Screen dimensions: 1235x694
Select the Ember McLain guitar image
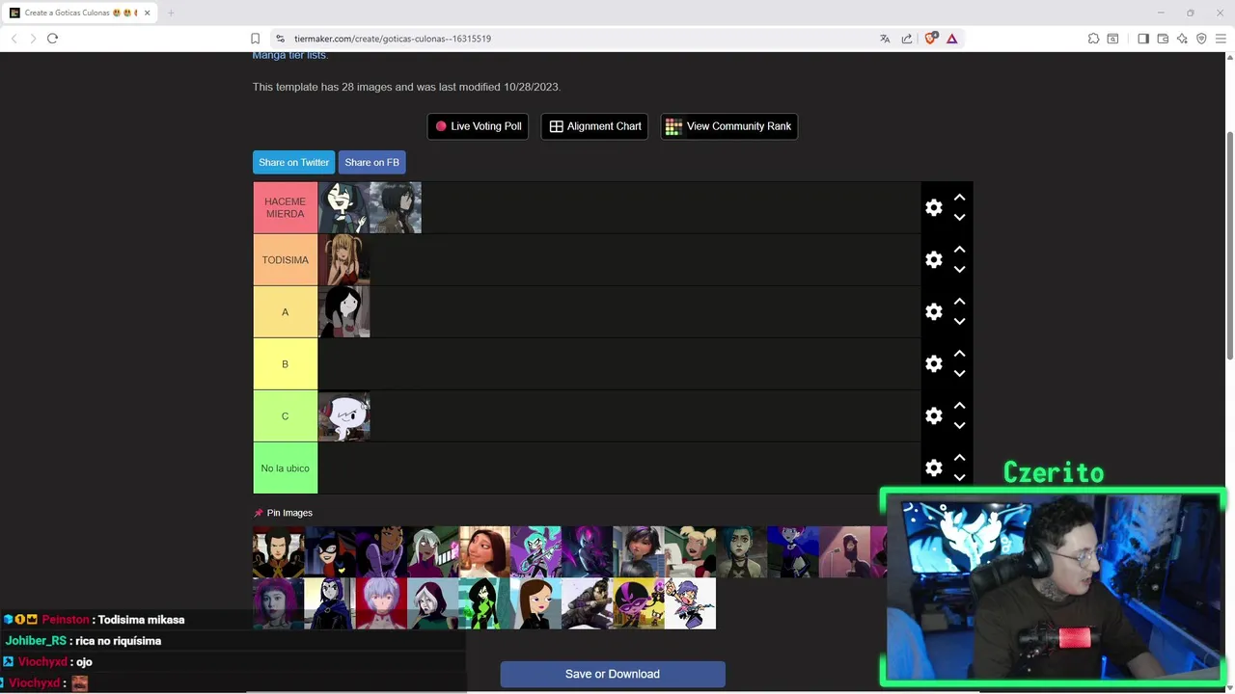(535, 551)
